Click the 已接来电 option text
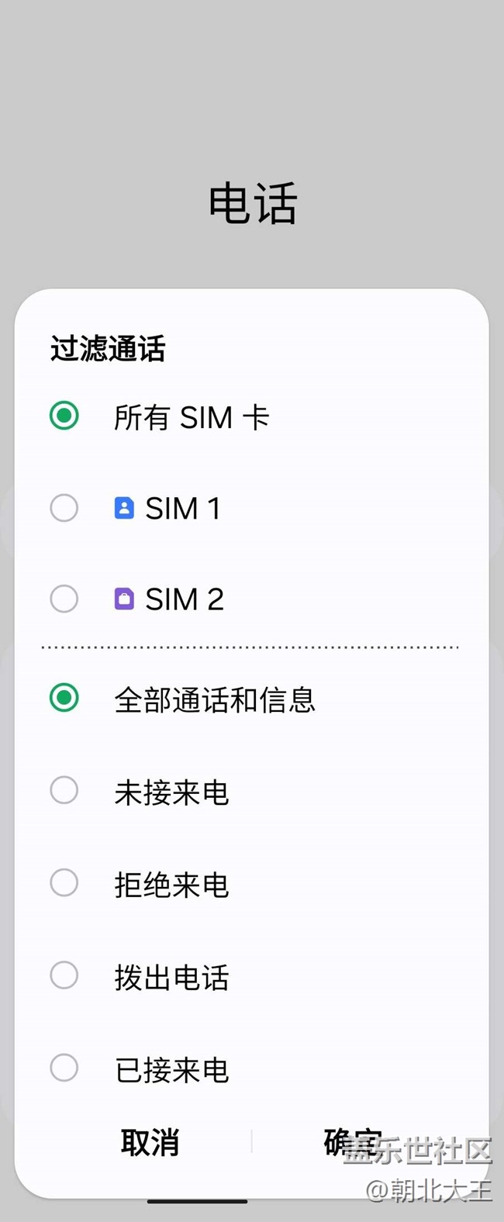The image size is (504, 1222). [171, 1070]
